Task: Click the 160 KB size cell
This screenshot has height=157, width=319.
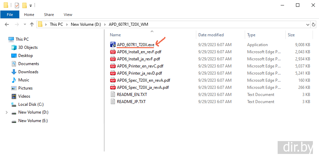Action: point(304,80)
